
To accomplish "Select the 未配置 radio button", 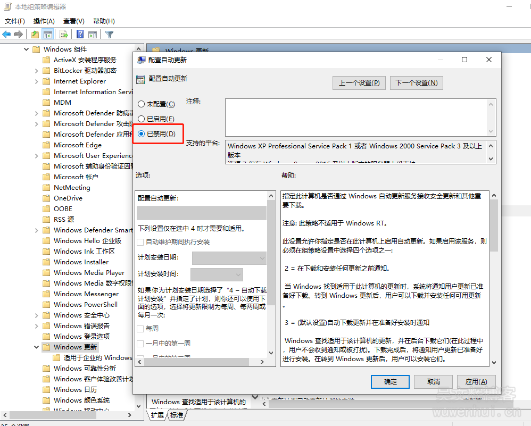I will pos(141,104).
